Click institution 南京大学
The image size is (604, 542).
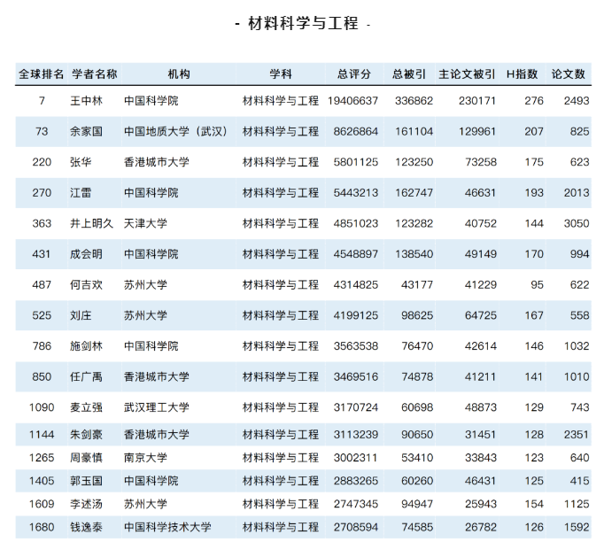[x=145, y=458]
